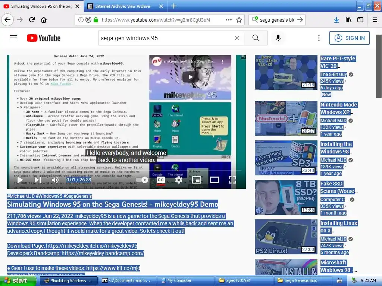Open the player settings gear
The width and height of the screenshot is (382, 286).
click(179, 180)
